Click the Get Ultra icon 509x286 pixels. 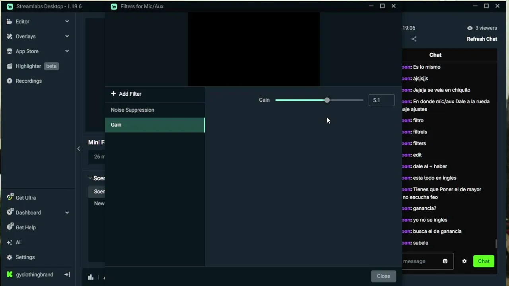[x=10, y=197]
